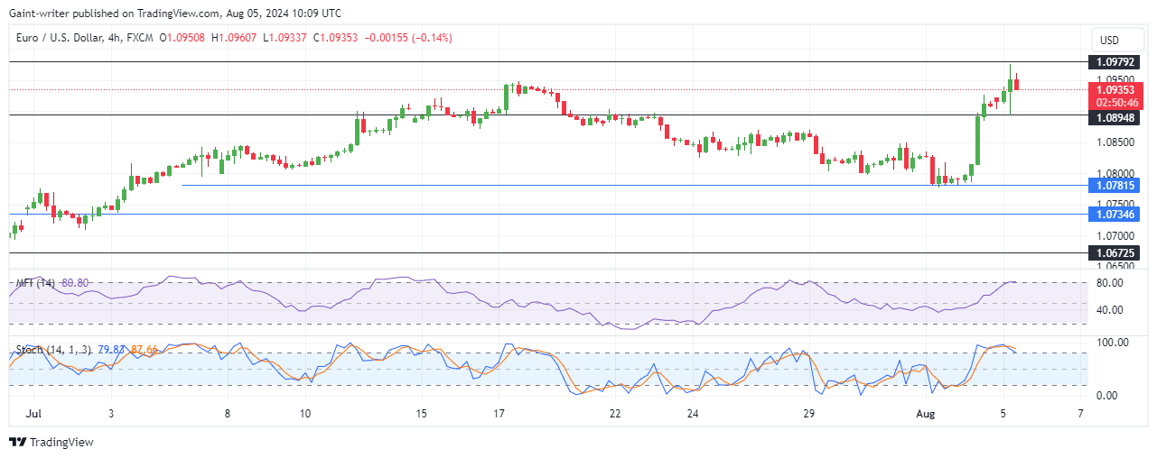This screenshot has height=458, width=1157.
Task: Click the opening price O1.09508 value
Action: tap(182, 38)
